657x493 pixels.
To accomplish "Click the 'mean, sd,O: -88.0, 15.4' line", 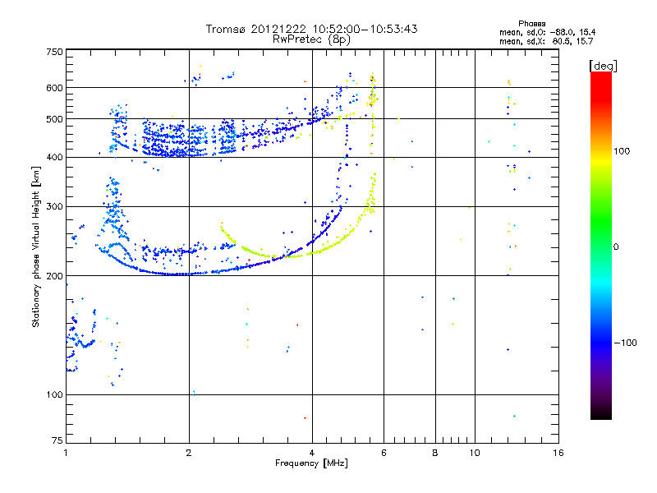I will (x=547, y=32).
